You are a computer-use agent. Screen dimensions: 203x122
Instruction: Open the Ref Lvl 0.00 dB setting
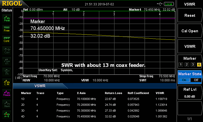190,93
